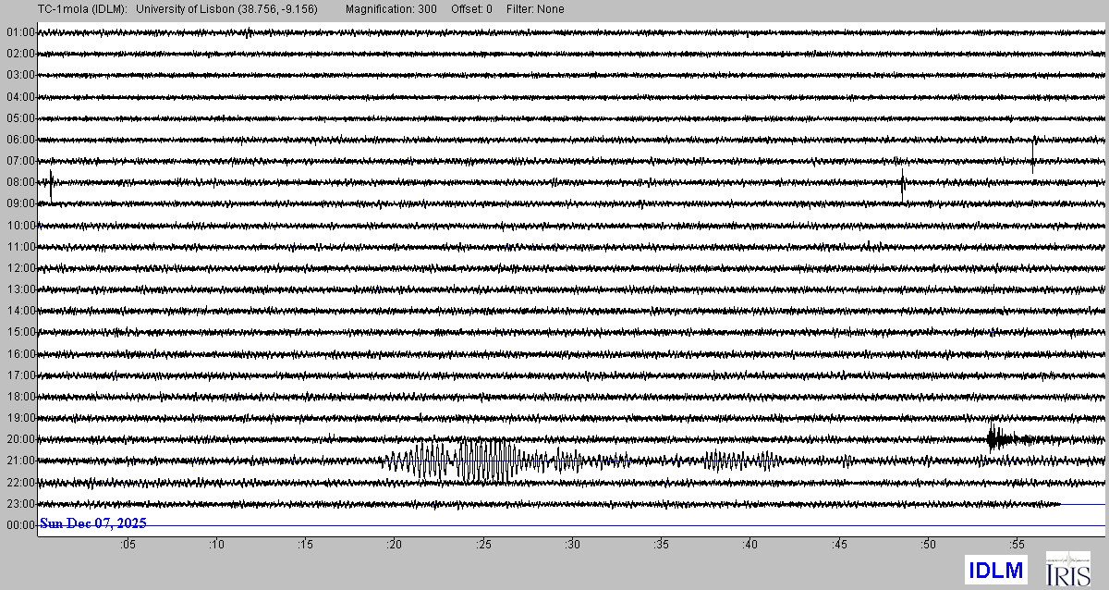This screenshot has width=1109, height=590.
Task: Click the :05 minute axis tick label
Action: click(x=128, y=546)
